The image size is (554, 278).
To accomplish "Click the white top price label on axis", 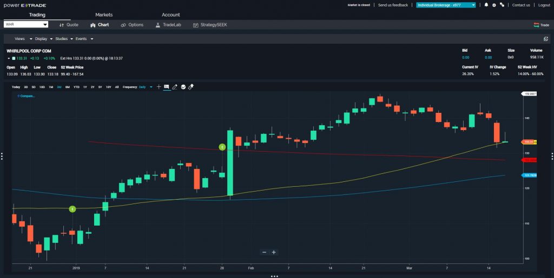I will coord(529,94).
